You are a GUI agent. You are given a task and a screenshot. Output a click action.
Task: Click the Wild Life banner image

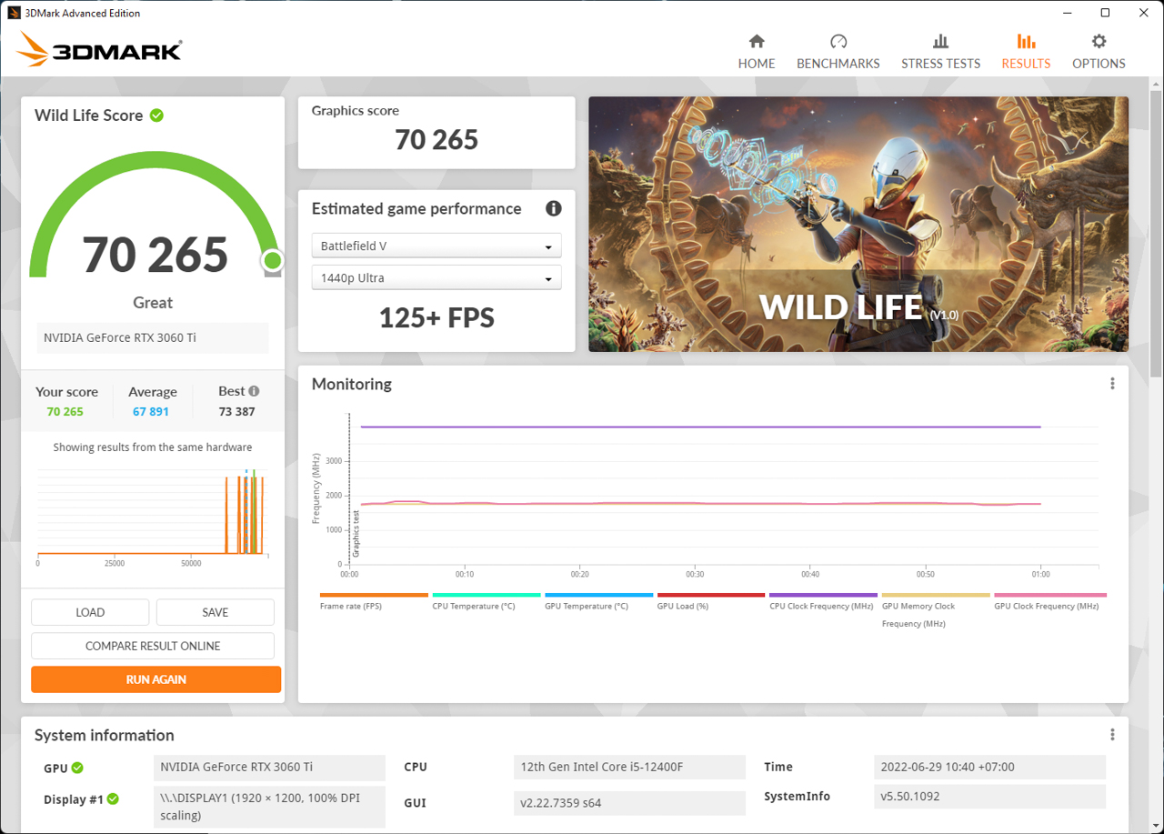tap(858, 224)
